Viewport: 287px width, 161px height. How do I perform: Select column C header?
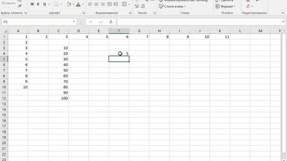[x=58, y=31]
